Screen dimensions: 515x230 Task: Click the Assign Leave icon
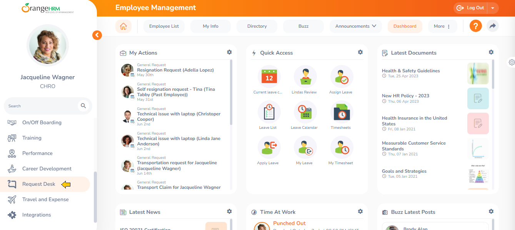(341, 77)
